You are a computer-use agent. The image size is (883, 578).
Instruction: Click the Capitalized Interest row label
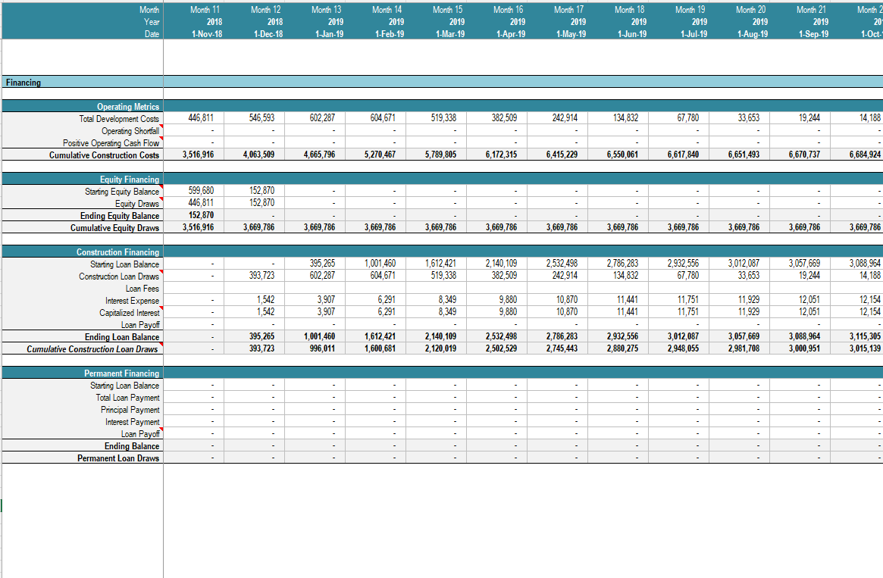pos(129,313)
